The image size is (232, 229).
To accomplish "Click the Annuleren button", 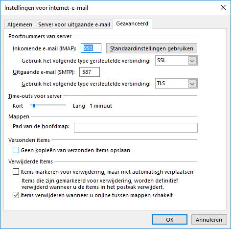I will coord(209,220).
